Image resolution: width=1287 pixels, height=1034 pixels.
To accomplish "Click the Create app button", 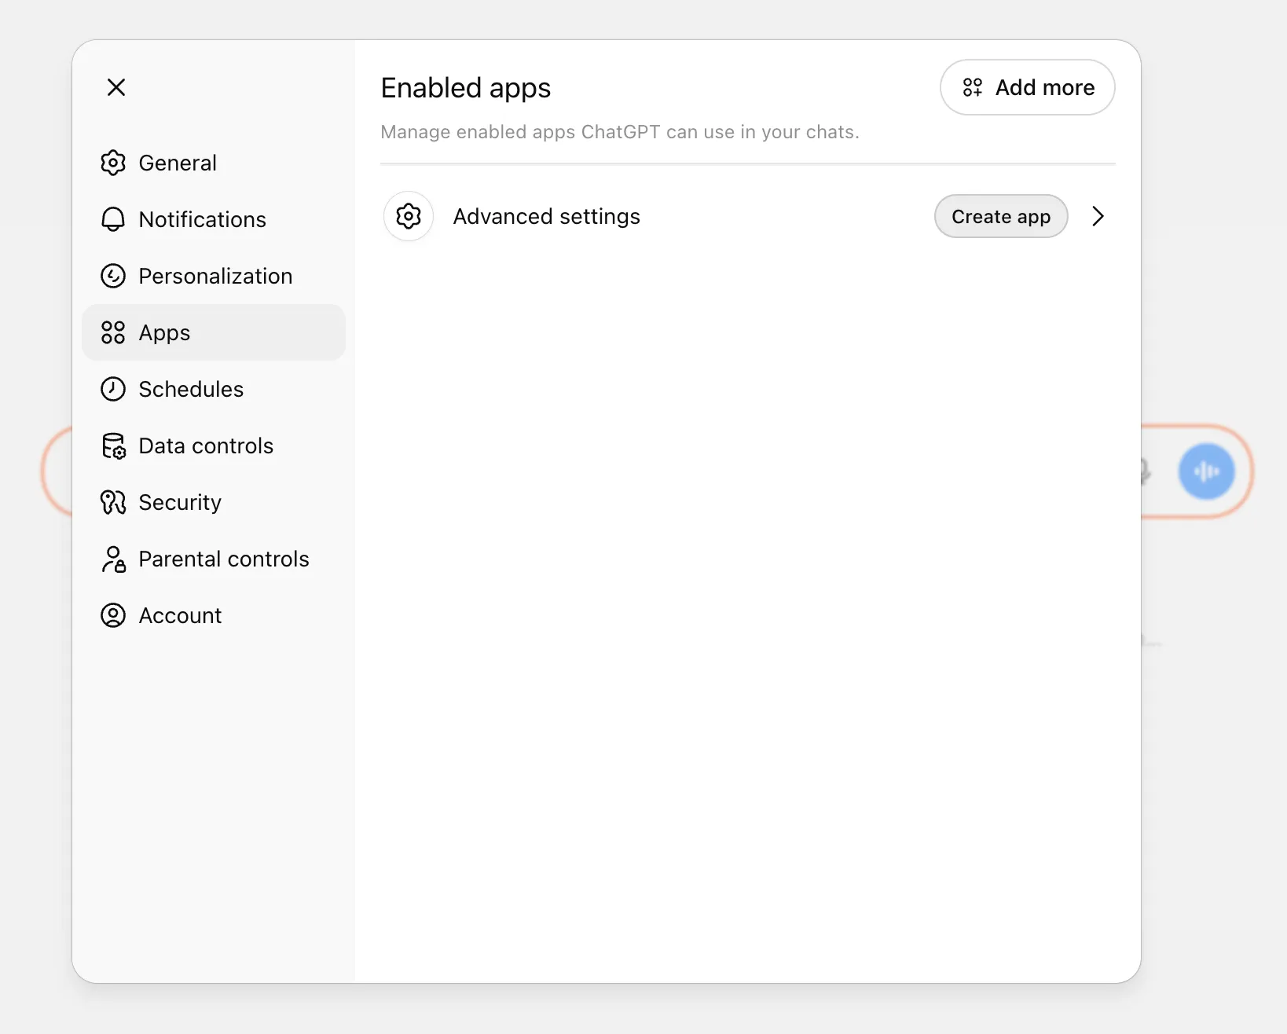I will [x=1000, y=216].
